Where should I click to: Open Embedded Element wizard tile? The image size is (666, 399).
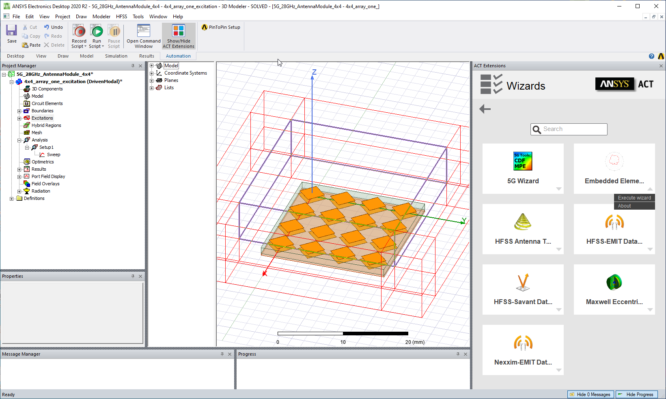click(614, 169)
